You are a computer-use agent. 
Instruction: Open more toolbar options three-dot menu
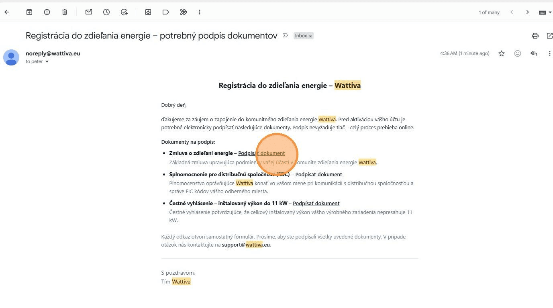(200, 12)
